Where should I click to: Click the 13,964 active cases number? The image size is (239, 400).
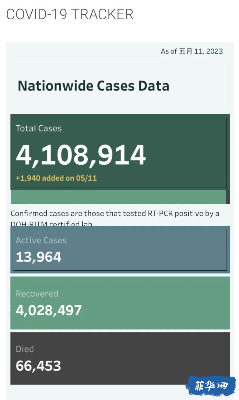click(38, 257)
